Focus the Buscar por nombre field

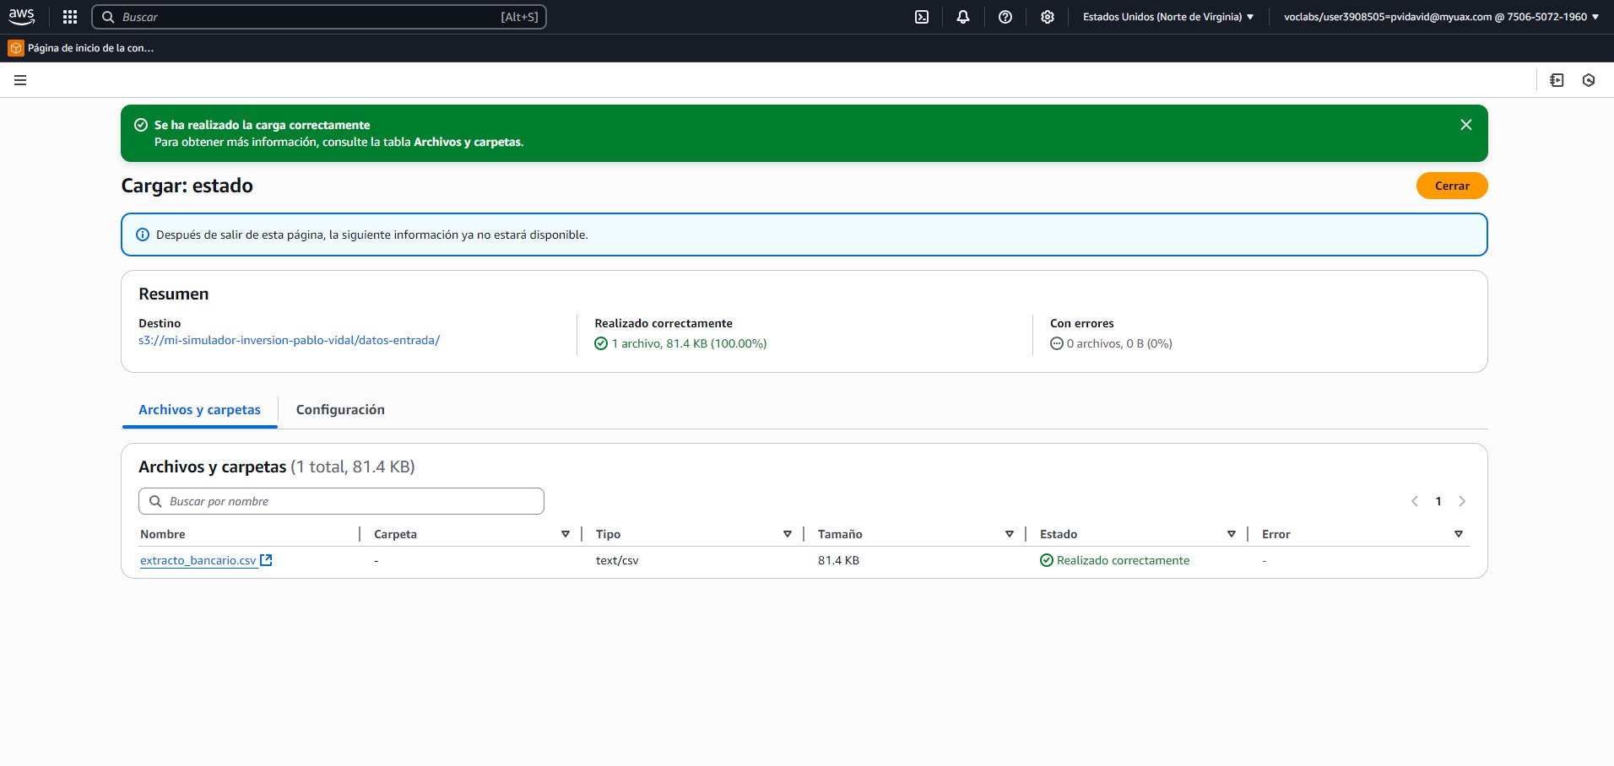click(x=341, y=501)
